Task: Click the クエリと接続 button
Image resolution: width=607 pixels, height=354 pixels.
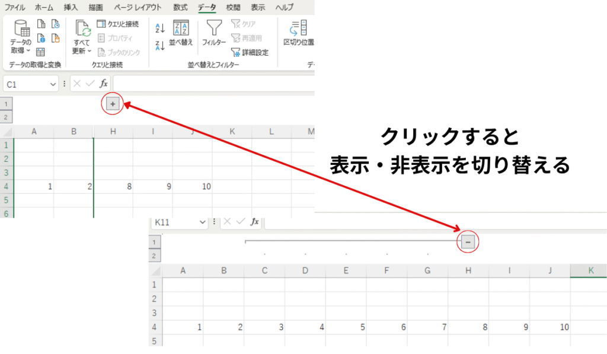Action: 117,24
